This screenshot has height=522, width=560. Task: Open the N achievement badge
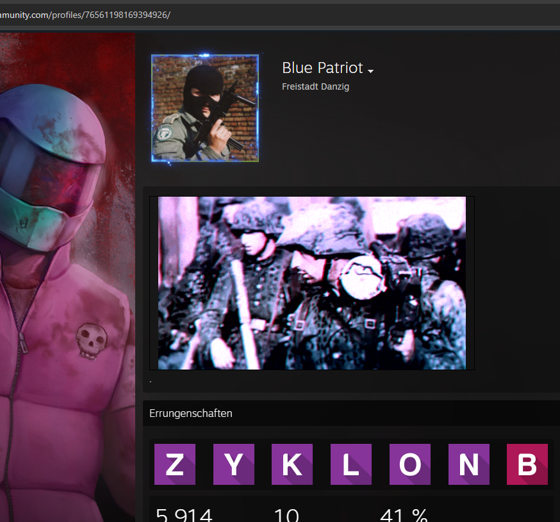(x=469, y=464)
